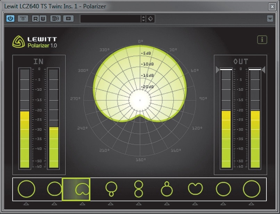Click the preset up/down stepper arrows

click(143, 19)
